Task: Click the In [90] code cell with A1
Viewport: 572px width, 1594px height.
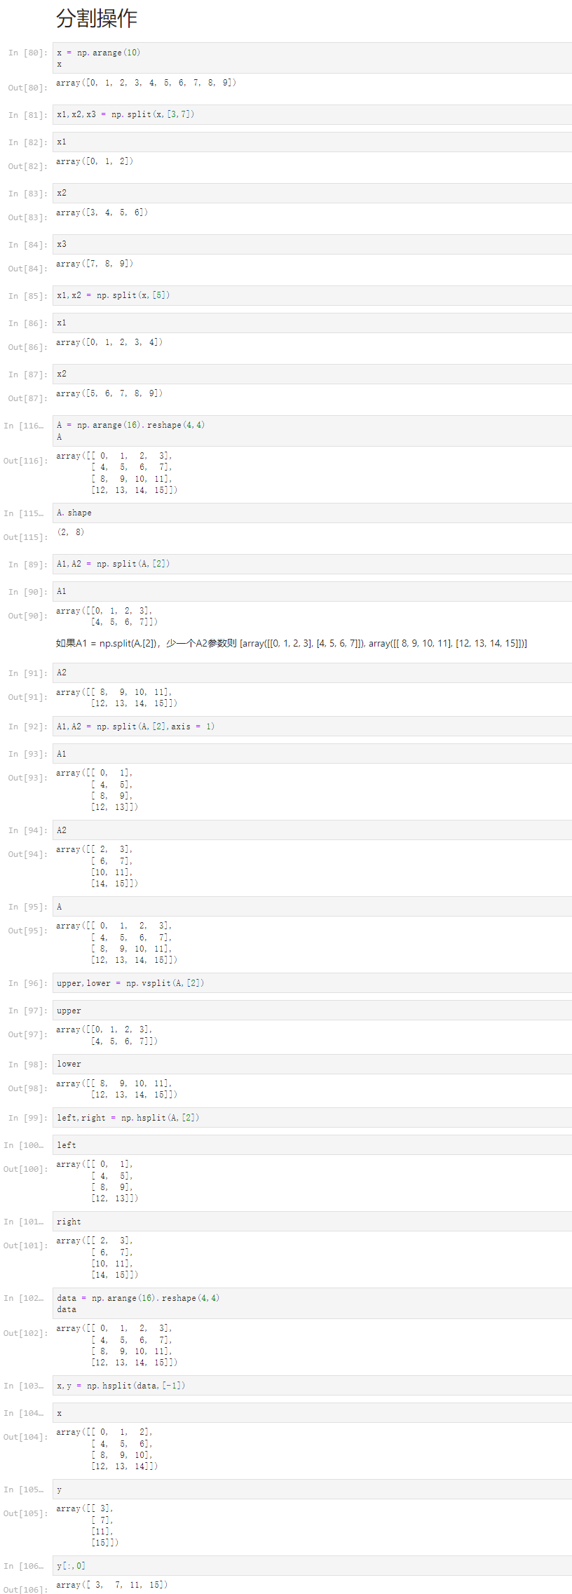Action: tap(312, 592)
